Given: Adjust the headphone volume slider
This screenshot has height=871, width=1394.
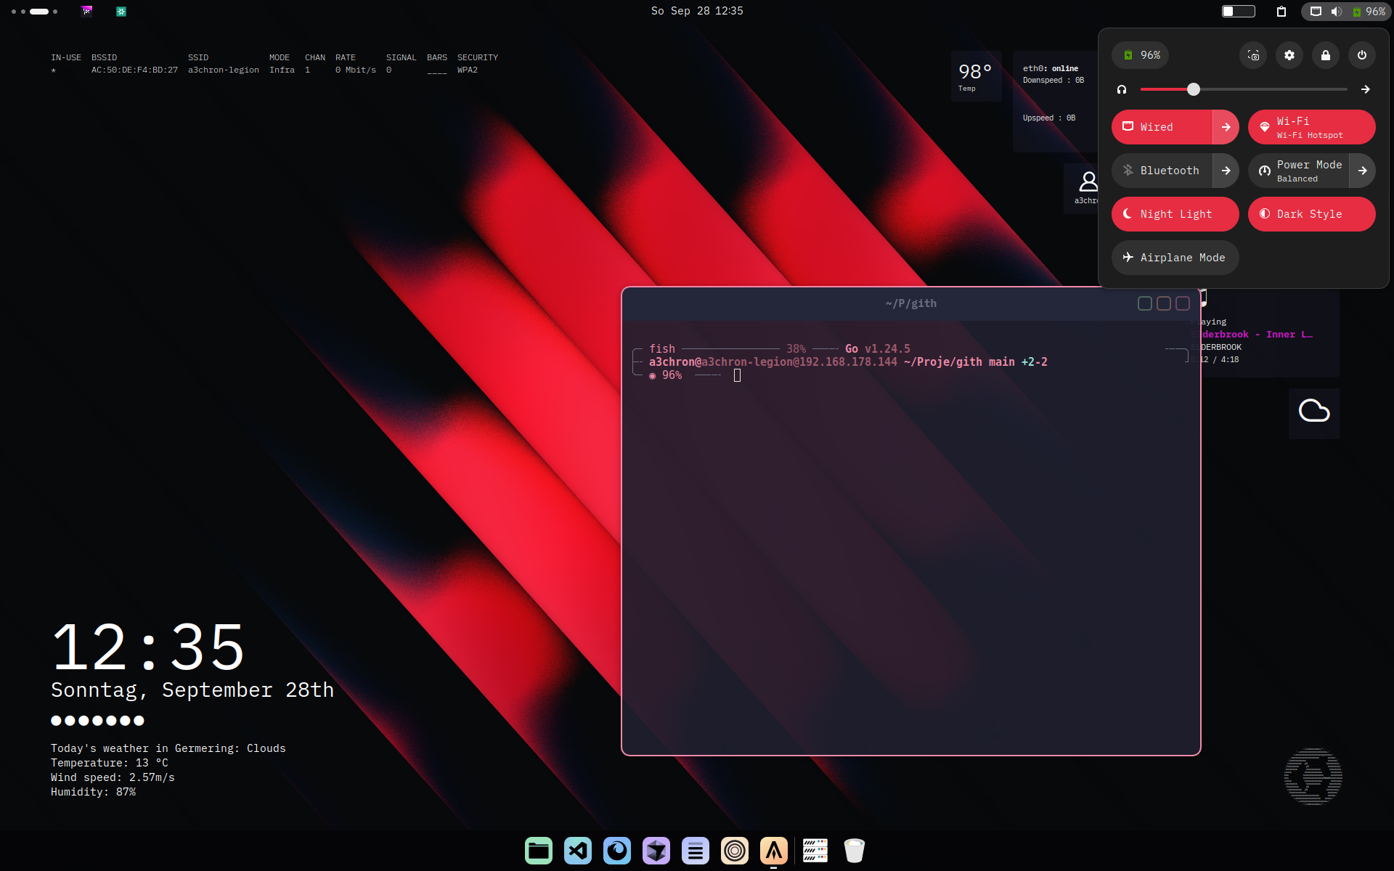Looking at the screenshot, I should tap(1194, 89).
